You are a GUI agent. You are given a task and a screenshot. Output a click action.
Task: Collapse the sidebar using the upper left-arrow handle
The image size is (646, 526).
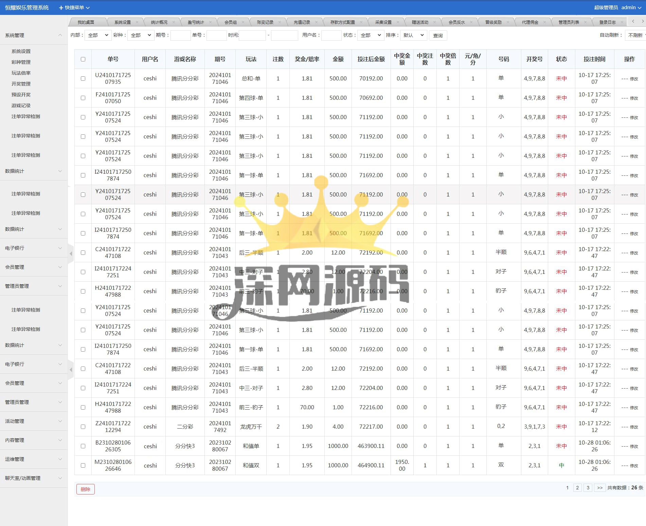[x=71, y=253]
